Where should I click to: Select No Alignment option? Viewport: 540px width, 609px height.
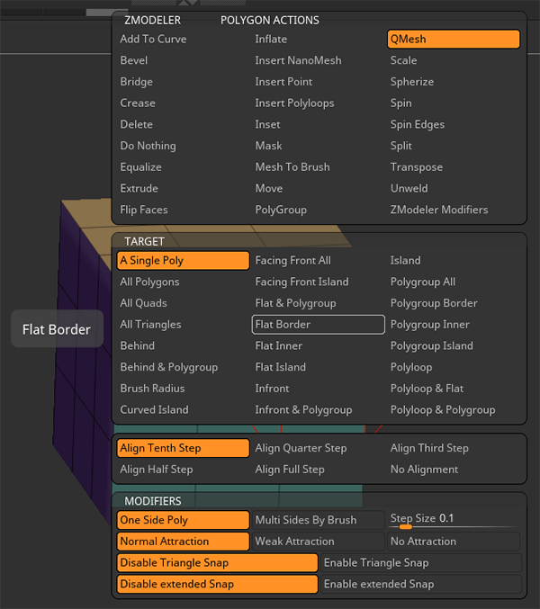[x=425, y=470]
